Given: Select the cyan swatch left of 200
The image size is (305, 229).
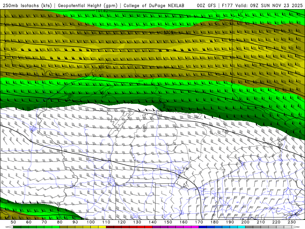Looking at the screenshot, I should pyautogui.click(x=242, y=227).
